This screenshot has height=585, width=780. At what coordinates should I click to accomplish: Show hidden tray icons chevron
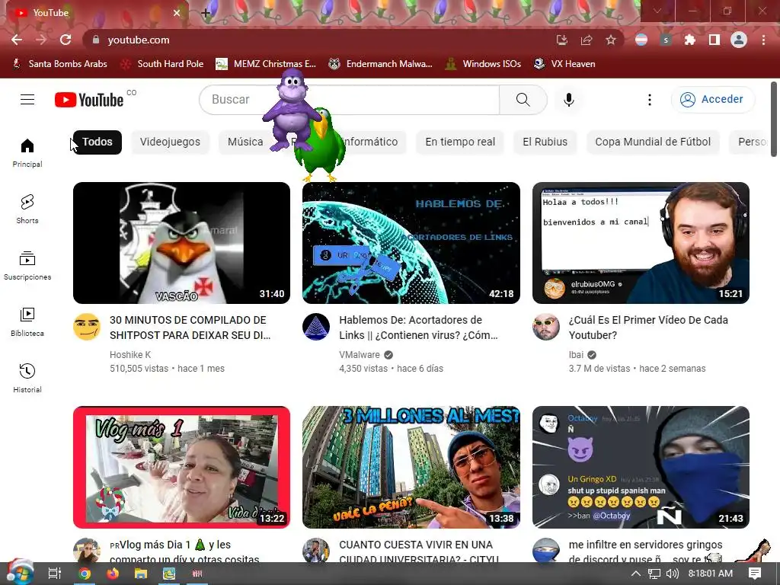[x=636, y=574]
